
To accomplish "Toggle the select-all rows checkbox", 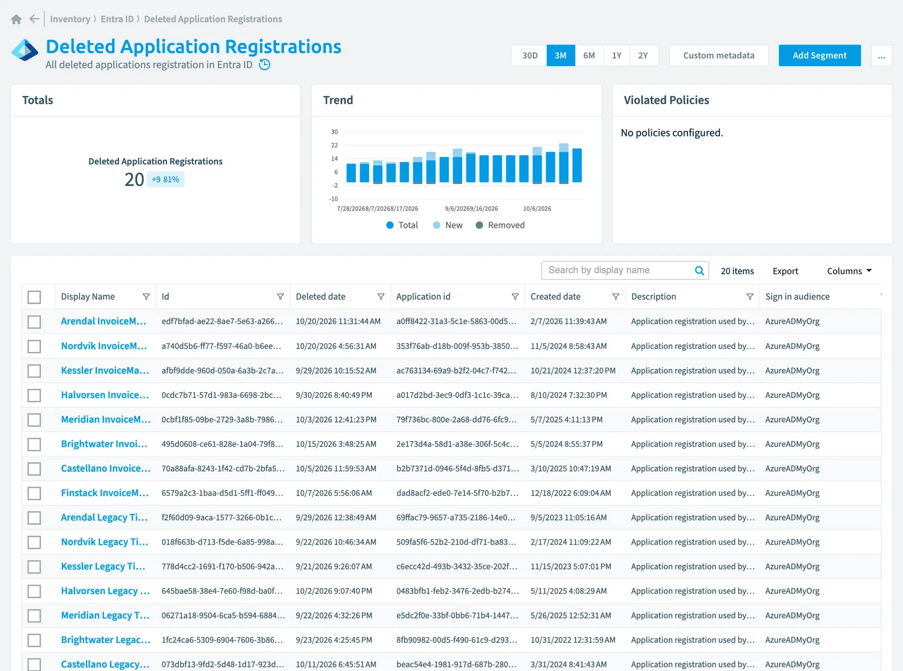I will 34,297.
